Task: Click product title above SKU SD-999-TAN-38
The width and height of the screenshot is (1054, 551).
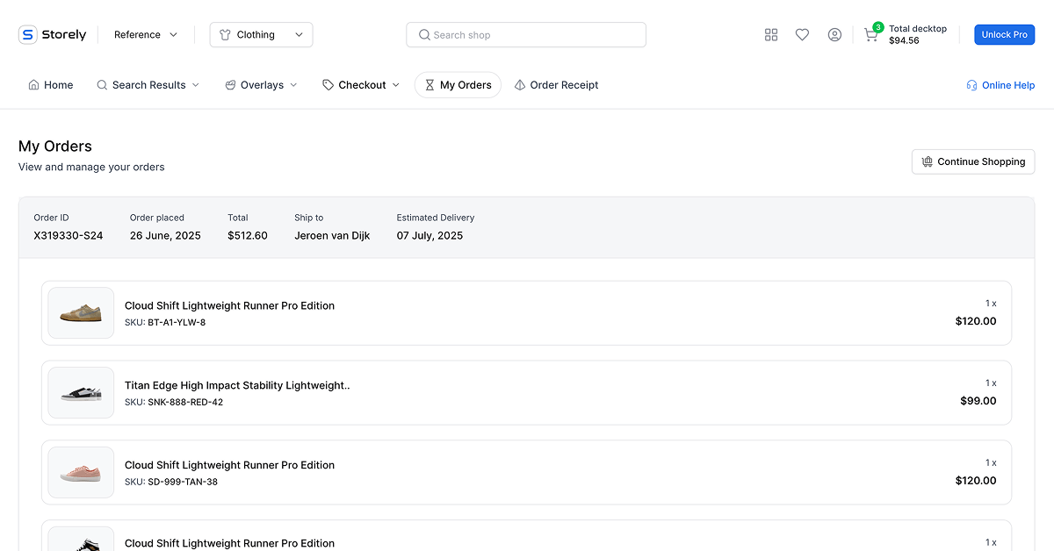Action: [229, 465]
